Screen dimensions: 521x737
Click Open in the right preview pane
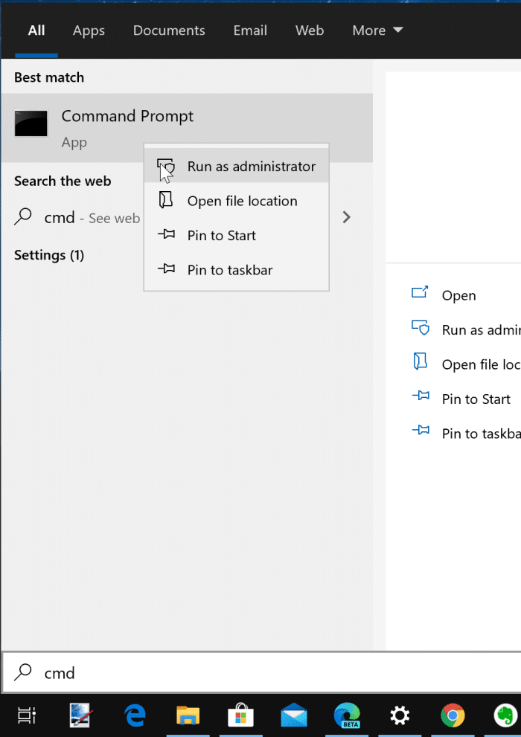point(458,295)
